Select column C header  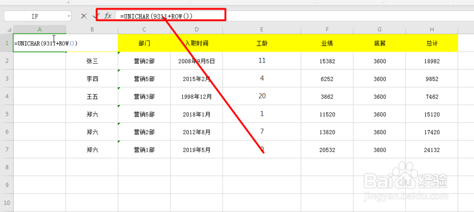coord(144,29)
